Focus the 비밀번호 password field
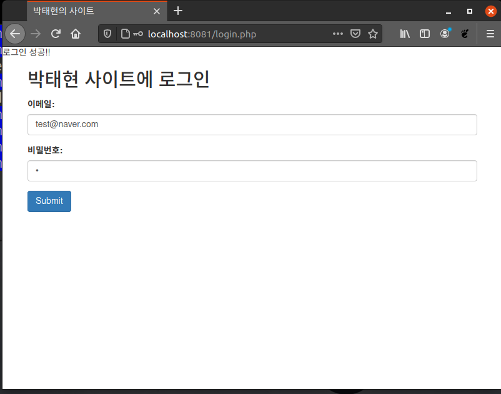The width and height of the screenshot is (501, 394). 252,171
